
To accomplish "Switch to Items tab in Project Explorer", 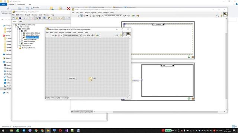I will coord(15,21).
